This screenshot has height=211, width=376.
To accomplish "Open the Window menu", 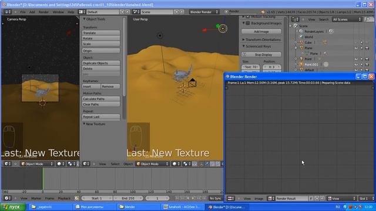I will (x=58, y=12).
